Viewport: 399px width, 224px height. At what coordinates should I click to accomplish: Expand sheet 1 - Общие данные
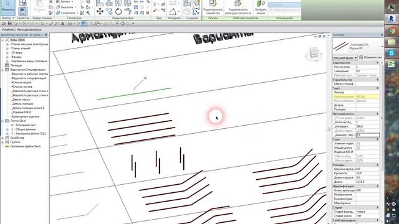(x=7, y=129)
